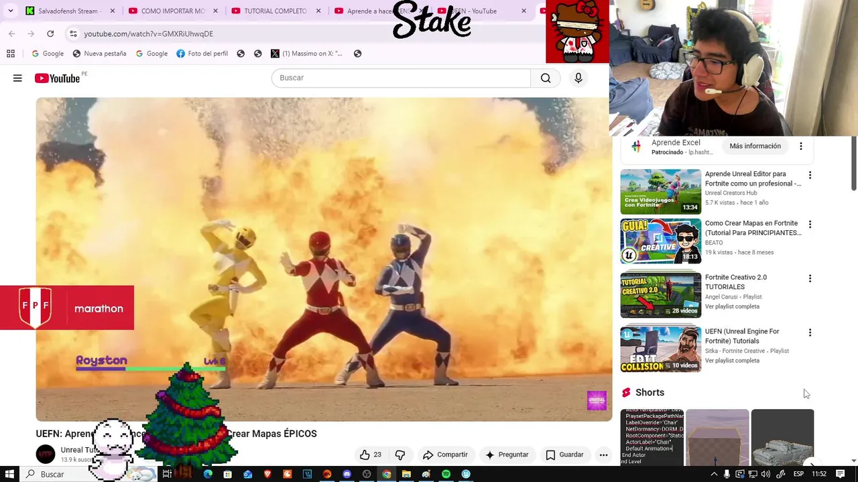Click Guardar save button
The height and width of the screenshot is (482, 858).
[564, 455]
